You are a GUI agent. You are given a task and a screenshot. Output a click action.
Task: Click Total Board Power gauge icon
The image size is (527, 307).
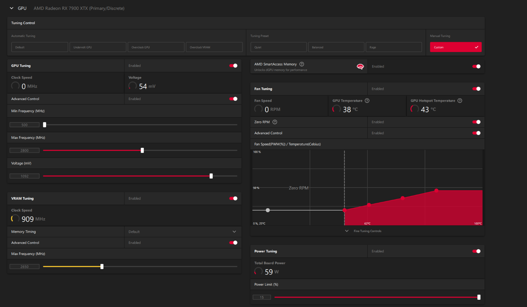[258, 271]
